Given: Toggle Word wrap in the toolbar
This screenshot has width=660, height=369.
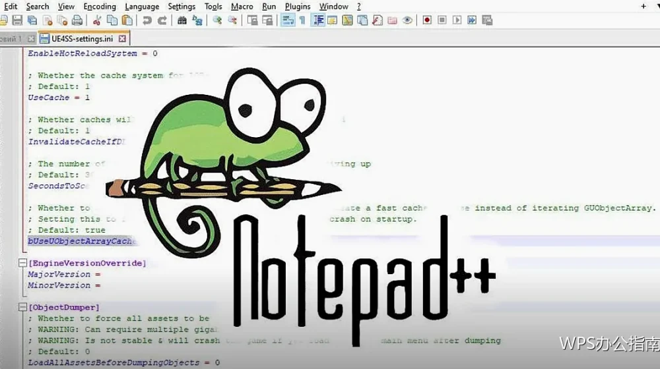Looking at the screenshot, I should 288,20.
